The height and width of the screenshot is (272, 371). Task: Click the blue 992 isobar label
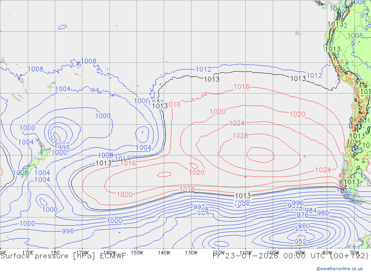tap(199, 207)
